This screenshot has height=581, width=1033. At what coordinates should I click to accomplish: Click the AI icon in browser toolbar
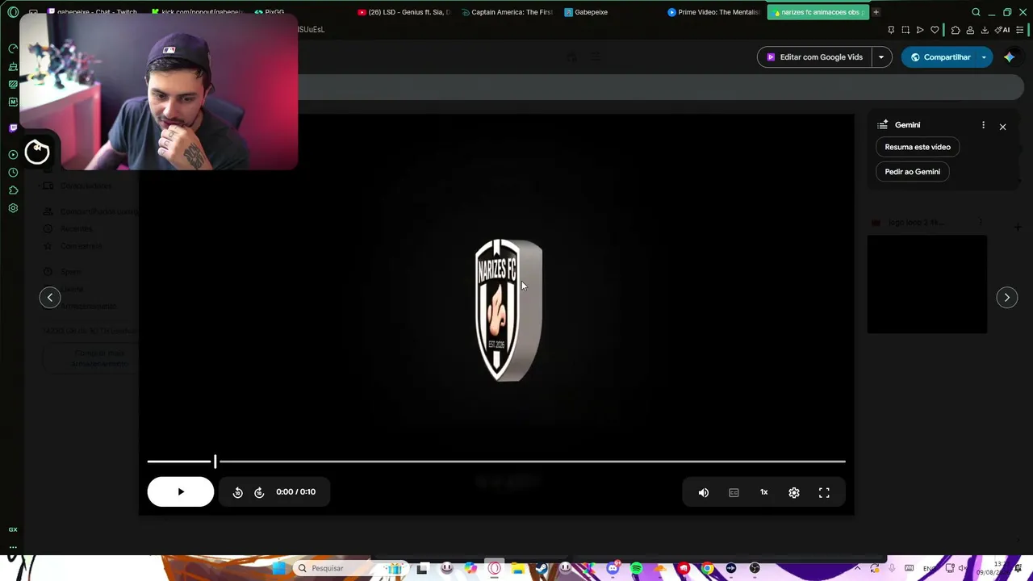1003,30
